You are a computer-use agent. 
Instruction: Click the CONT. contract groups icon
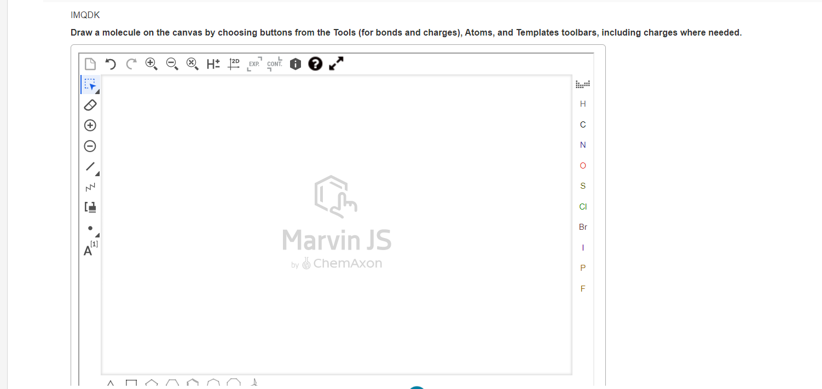click(275, 64)
